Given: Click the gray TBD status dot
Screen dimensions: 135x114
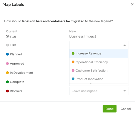Looking at the screenshot, I should pos(7,45).
